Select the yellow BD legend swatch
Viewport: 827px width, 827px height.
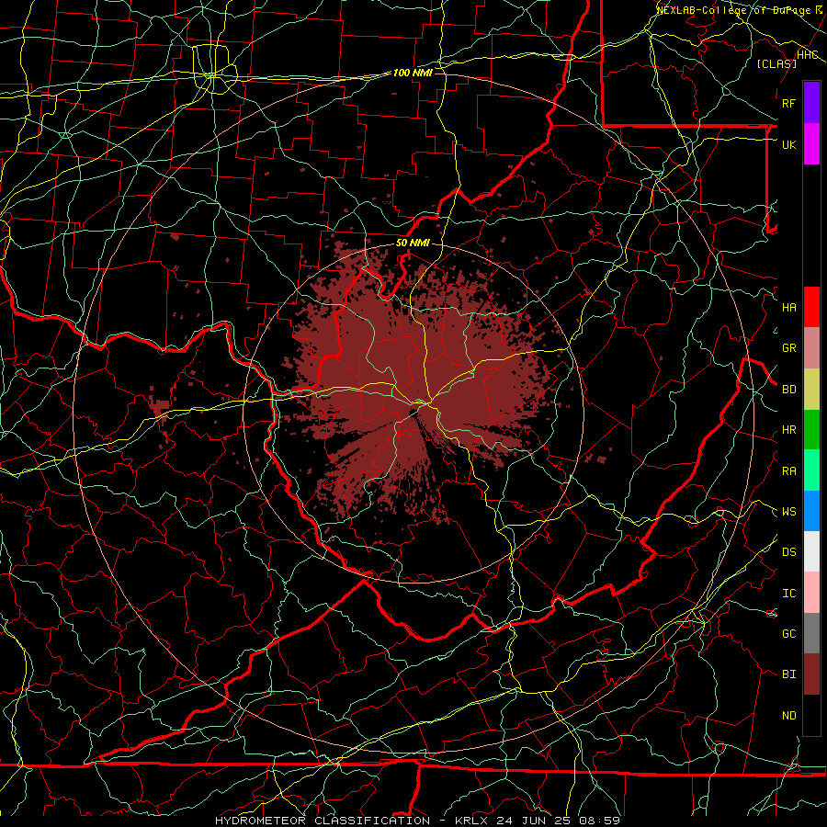click(811, 390)
